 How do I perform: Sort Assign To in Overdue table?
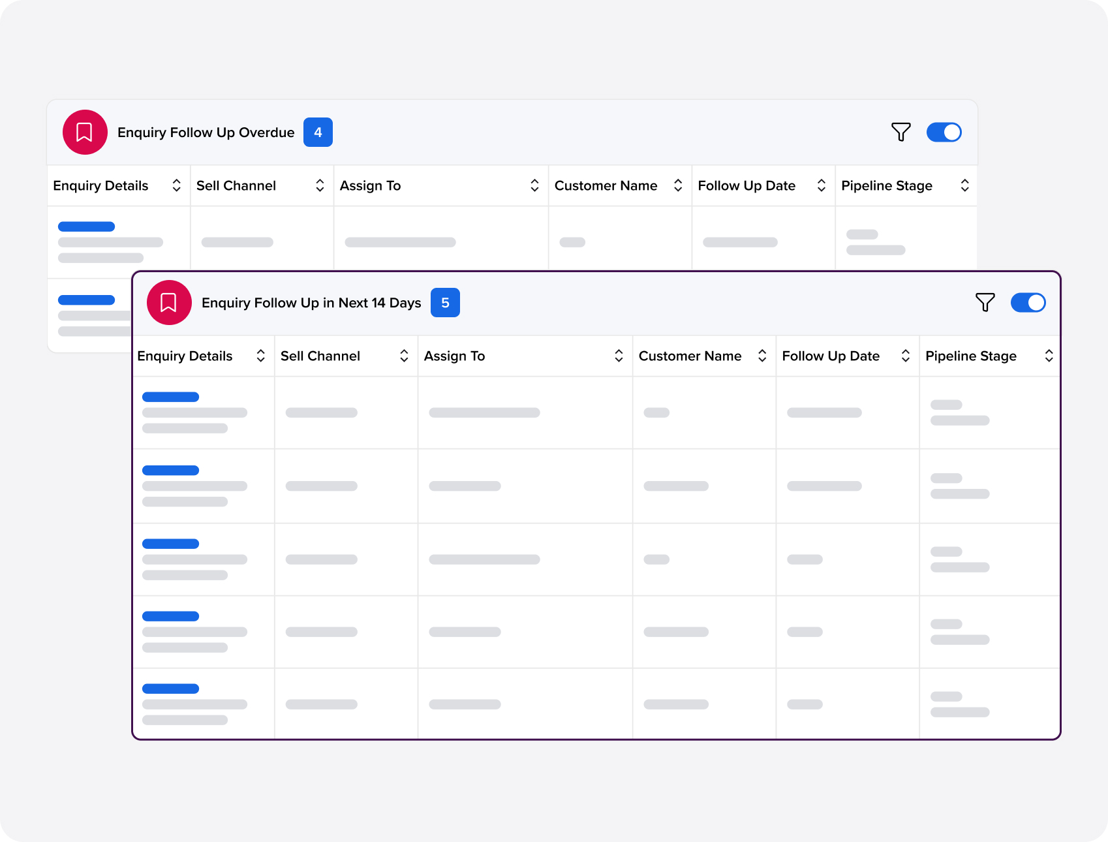[x=534, y=185]
